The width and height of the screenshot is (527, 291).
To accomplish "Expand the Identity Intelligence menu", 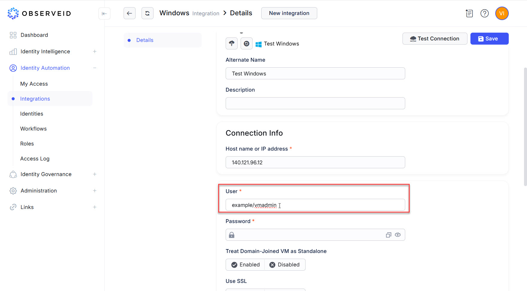I will [95, 51].
